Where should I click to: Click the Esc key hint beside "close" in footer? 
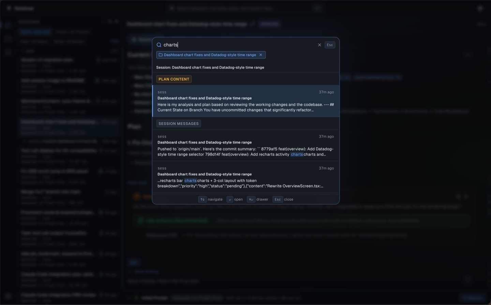click(x=278, y=200)
